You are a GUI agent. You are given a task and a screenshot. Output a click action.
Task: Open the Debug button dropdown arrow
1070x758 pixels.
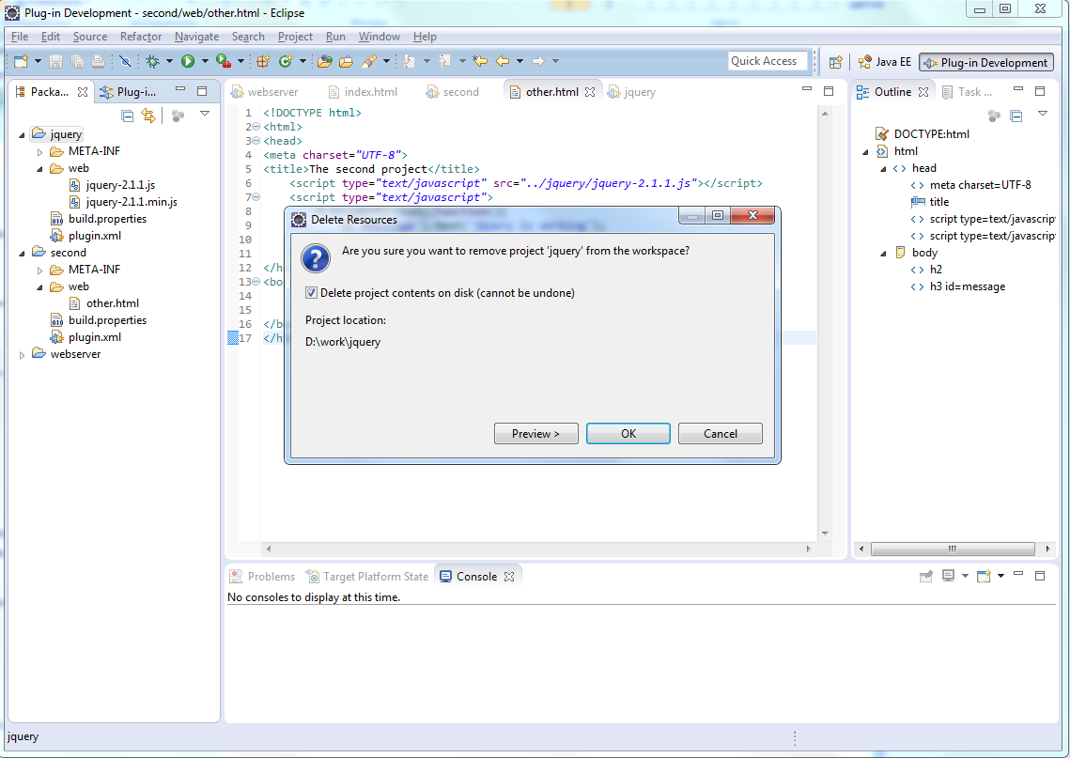[x=168, y=61]
